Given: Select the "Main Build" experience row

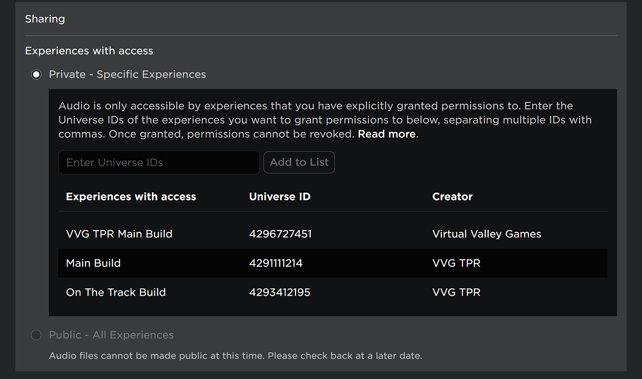Looking at the screenshot, I should pos(93,263).
